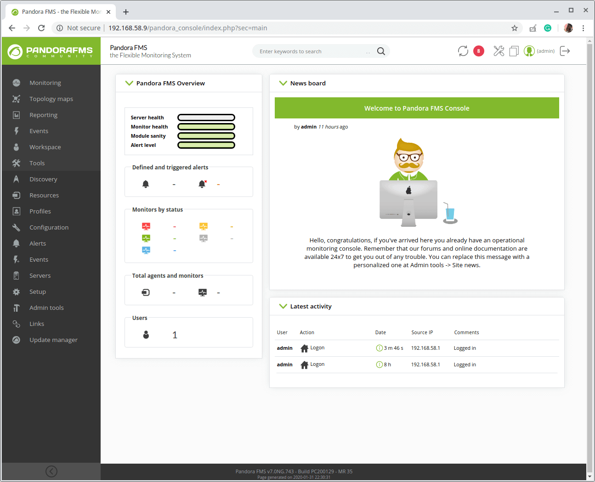595x482 pixels.
Task: Click 192.168.58.1 in the 8 h row
Action: pyautogui.click(x=425, y=364)
